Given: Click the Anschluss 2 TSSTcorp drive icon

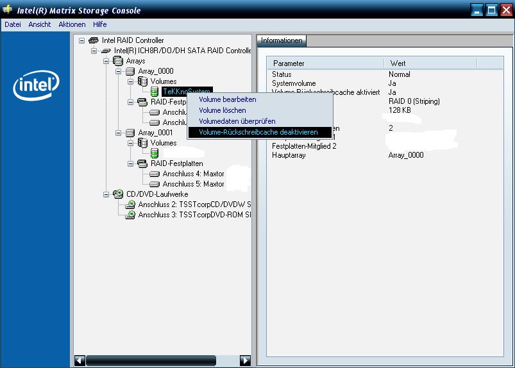Looking at the screenshot, I should click(x=130, y=205).
